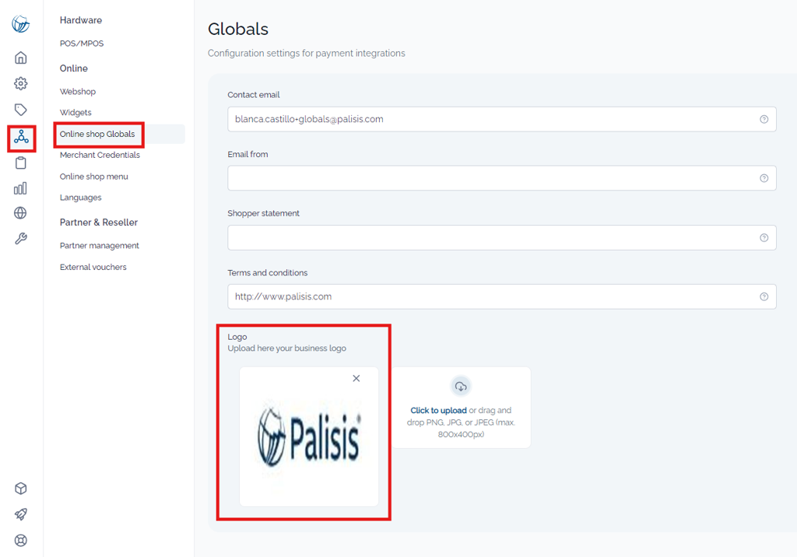This screenshot has width=797, height=557.
Task: Open the Languages menu item
Action: [x=81, y=198]
